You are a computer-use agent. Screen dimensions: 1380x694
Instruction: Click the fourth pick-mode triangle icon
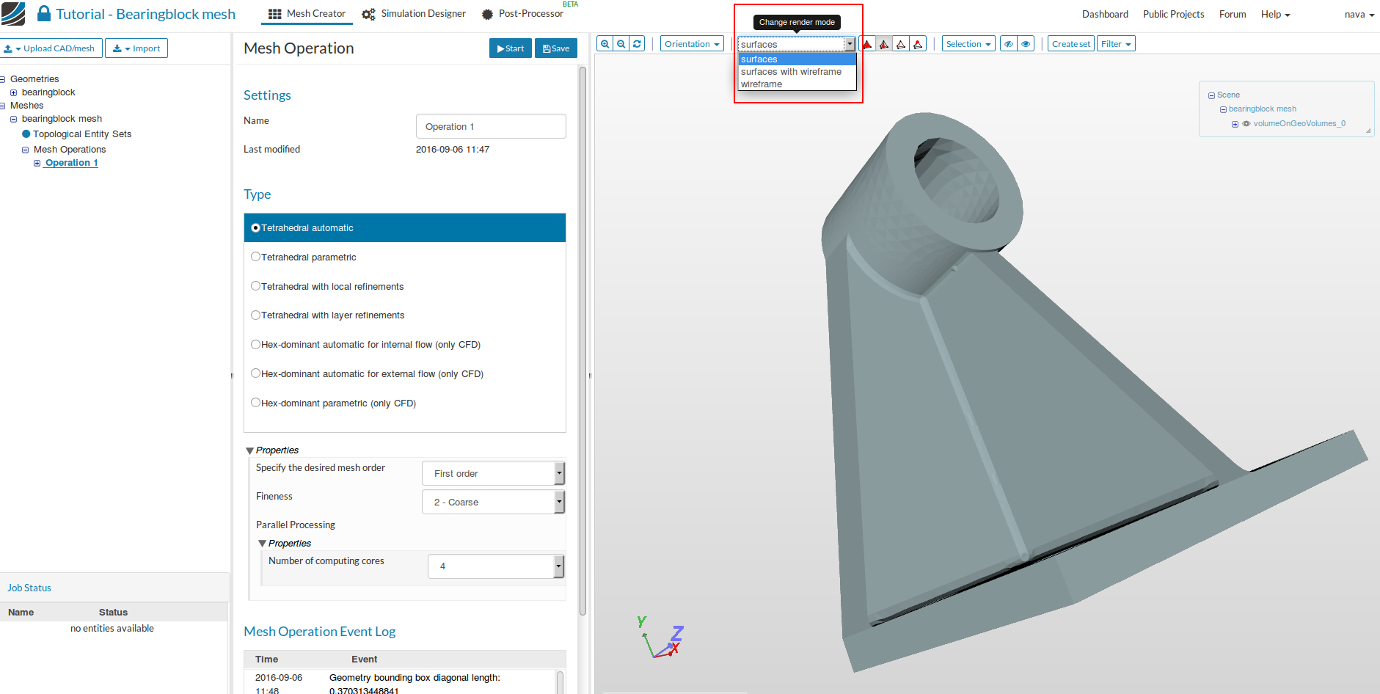pyautogui.click(x=918, y=44)
